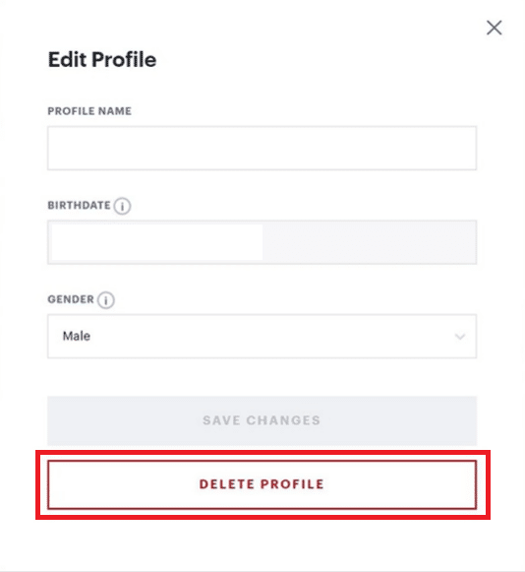Click the Delete Profile button
Image resolution: width=525 pixels, height=572 pixels.
[x=262, y=484]
